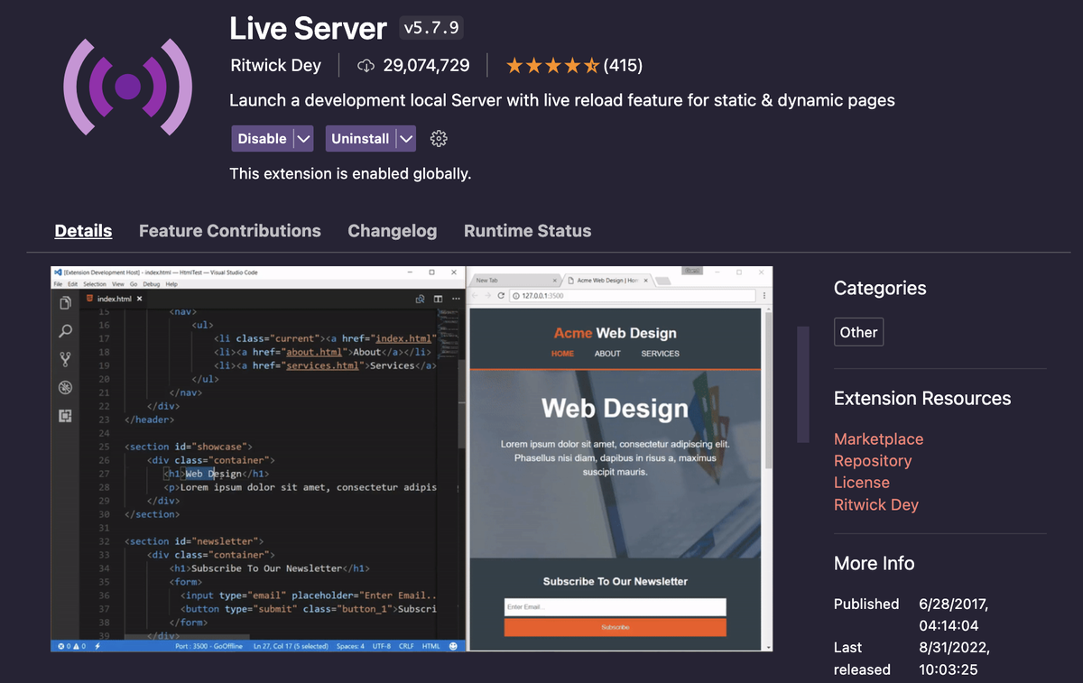Click the cloud download install count icon
The width and height of the screenshot is (1083, 683).
(x=366, y=65)
